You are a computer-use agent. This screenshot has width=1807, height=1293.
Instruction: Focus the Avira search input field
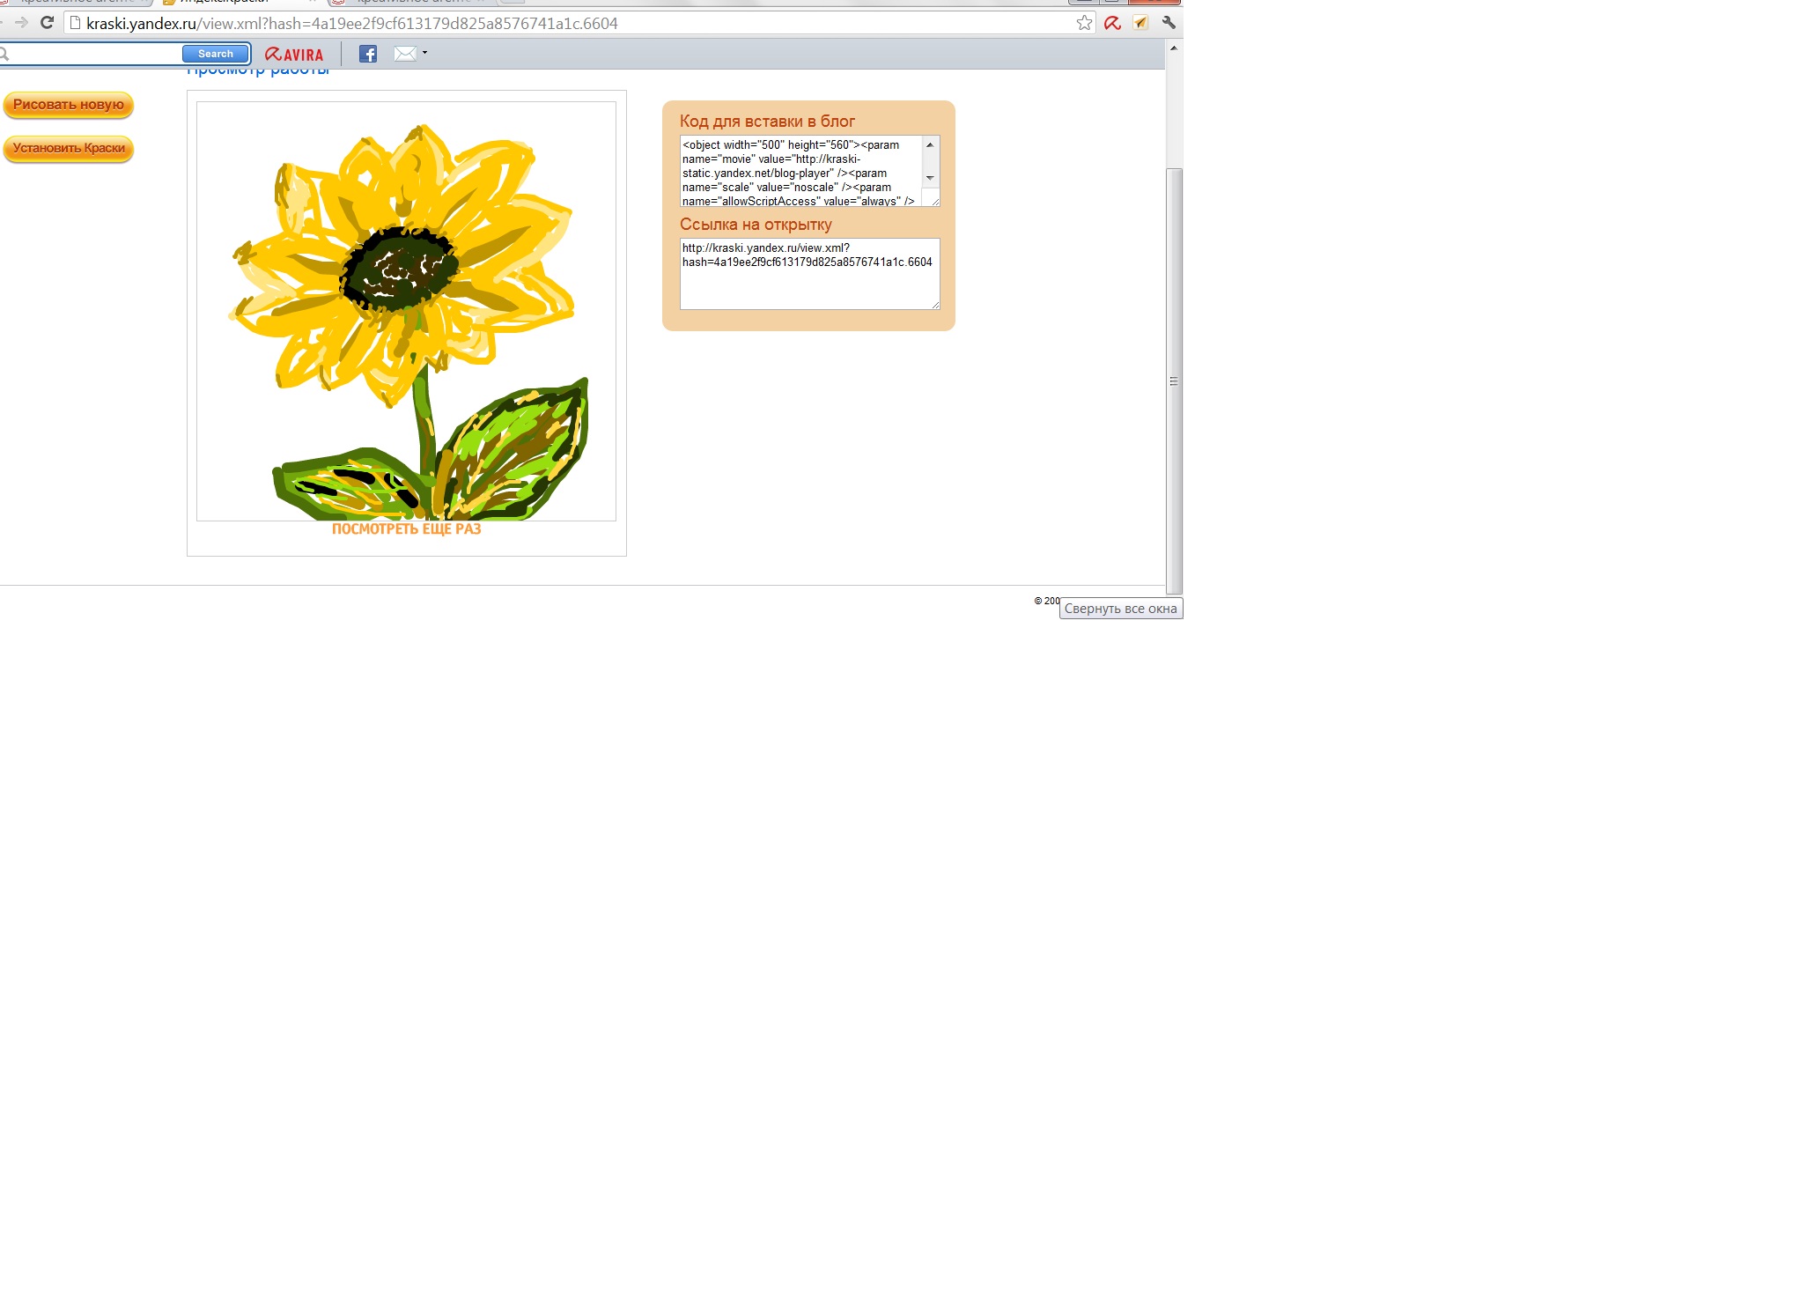point(92,54)
